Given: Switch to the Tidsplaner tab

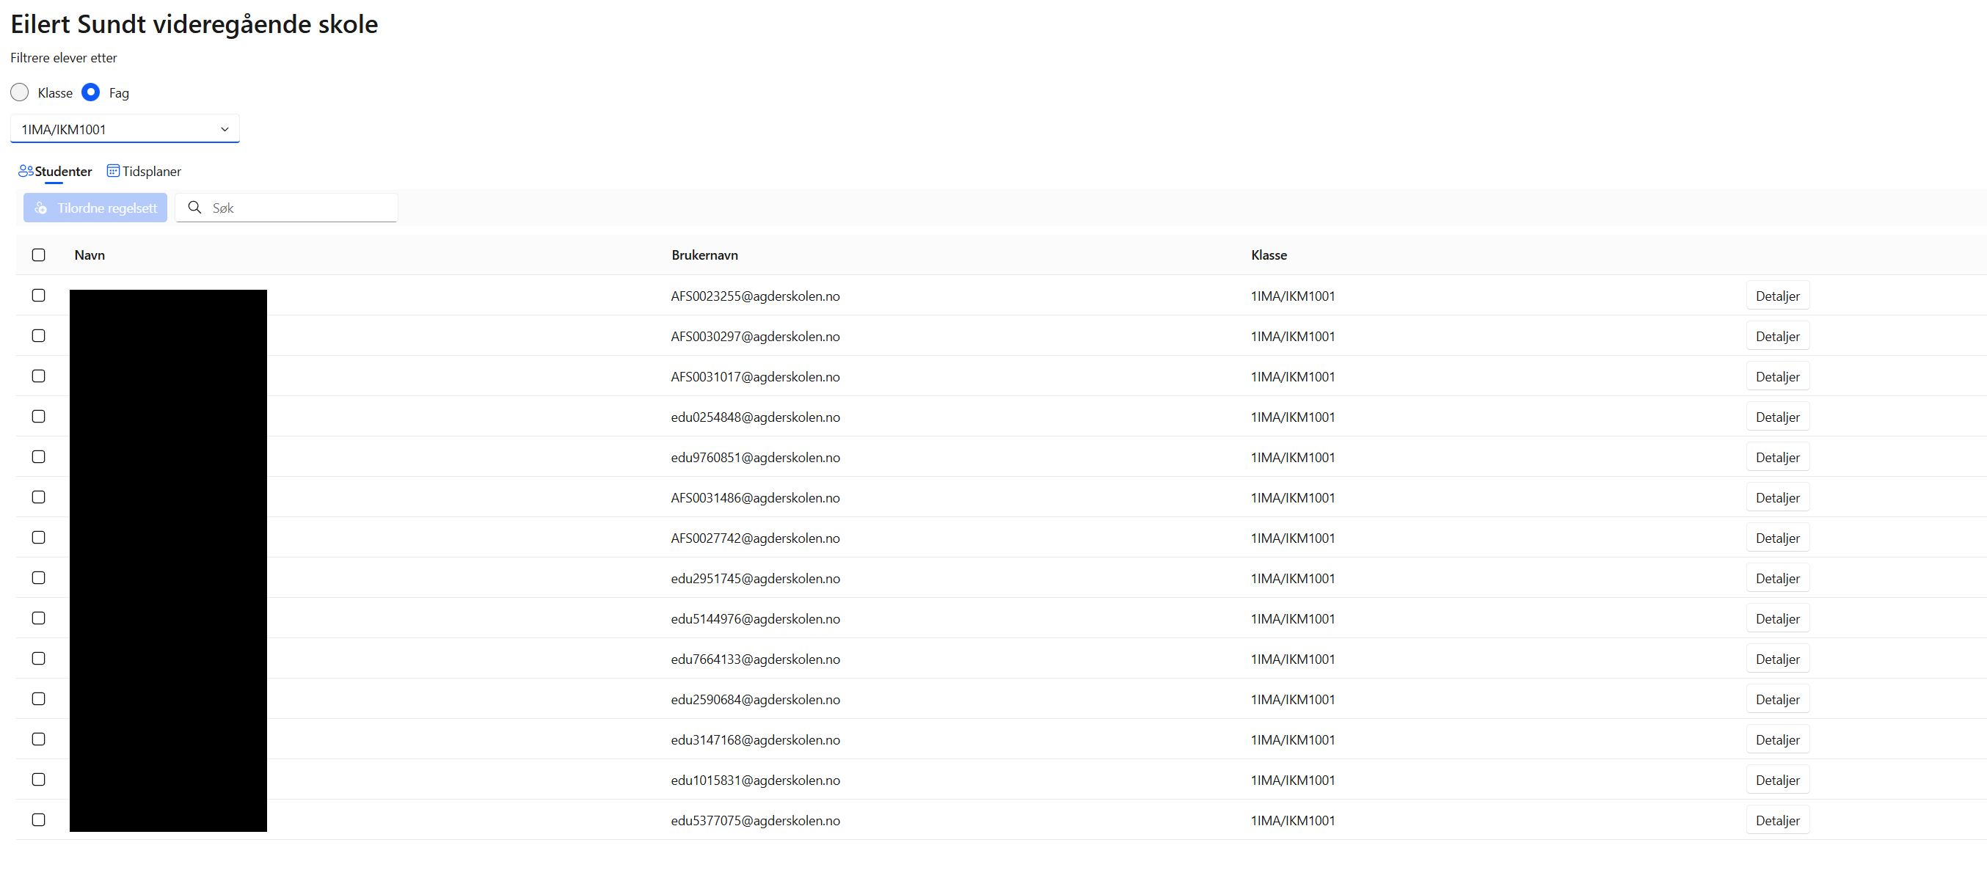Looking at the screenshot, I should coord(151,171).
